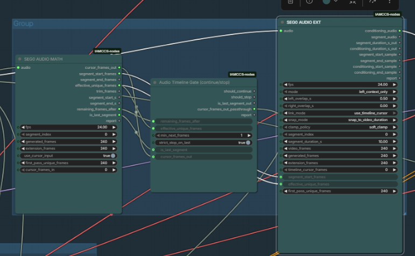This screenshot has height=256, width=415.
Task: Click the delete trash icon in the selection toolbar
Action: pyautogui.click(x=291, y=2)
